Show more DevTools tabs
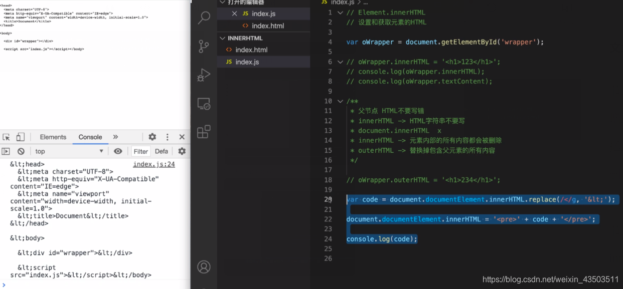The height and width of the screenshot is (289, 623). pyautogui.click(x=115, y=137)
